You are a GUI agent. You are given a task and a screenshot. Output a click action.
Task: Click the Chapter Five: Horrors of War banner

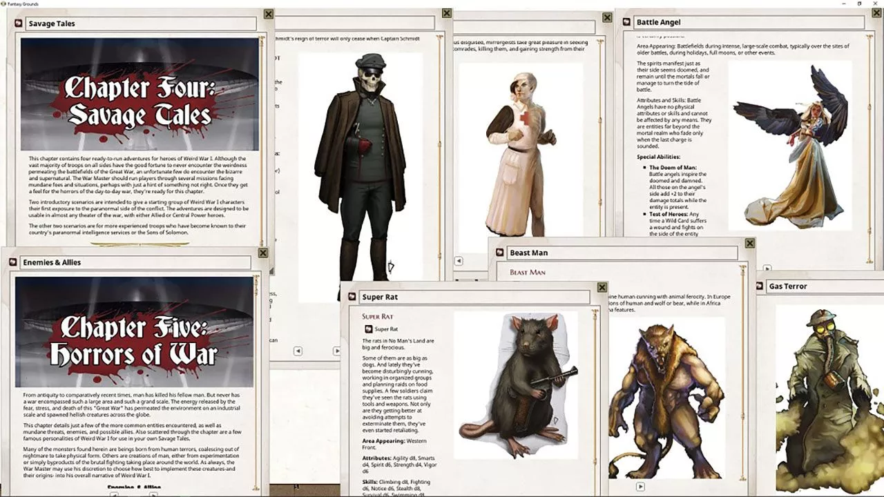click(x=134, y=332)
